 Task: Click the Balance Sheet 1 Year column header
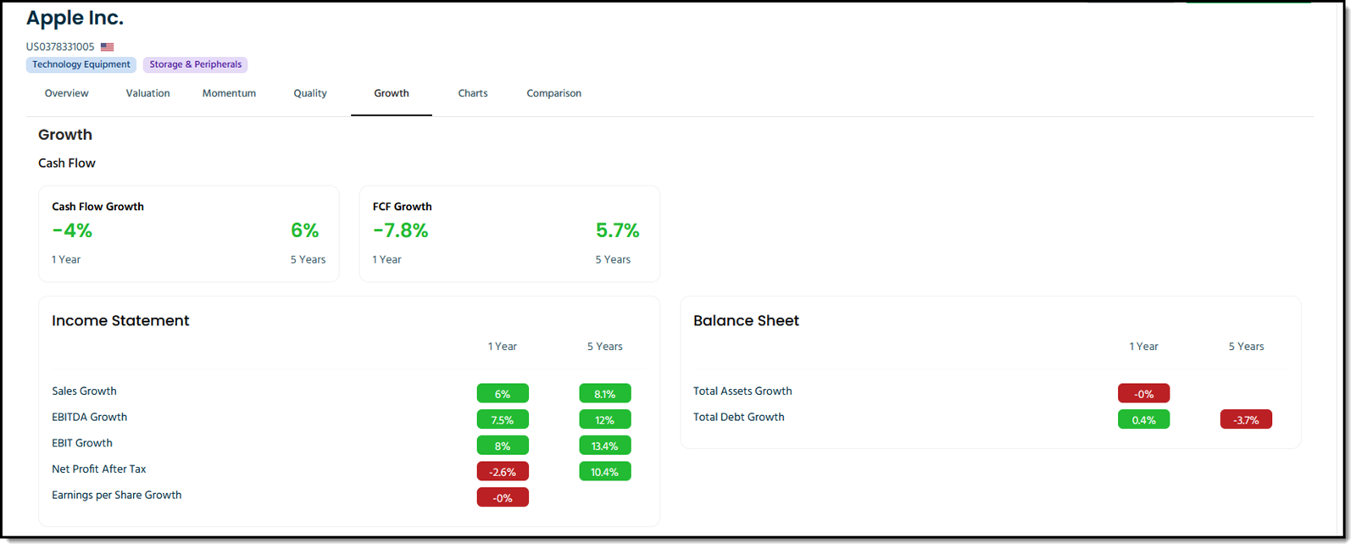click(x=1143, y=347)
